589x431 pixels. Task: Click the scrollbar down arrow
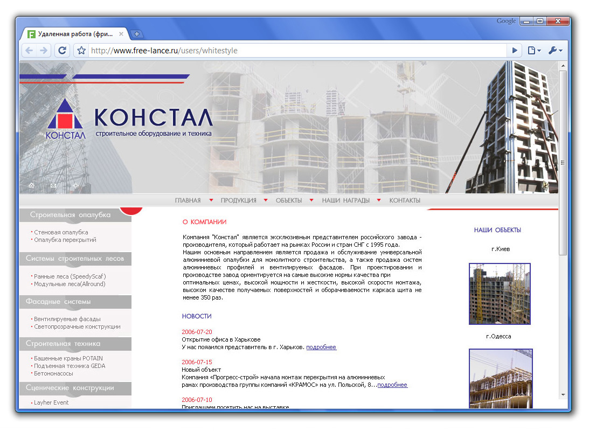click(563, 394)
